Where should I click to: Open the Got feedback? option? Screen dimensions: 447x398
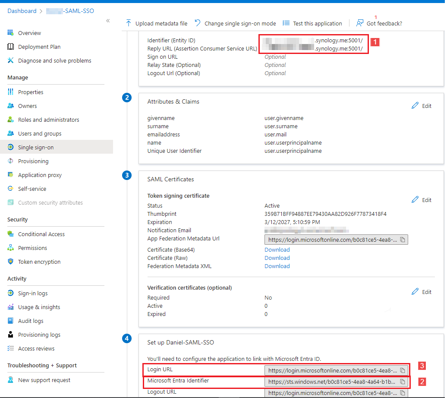point(379,23)
